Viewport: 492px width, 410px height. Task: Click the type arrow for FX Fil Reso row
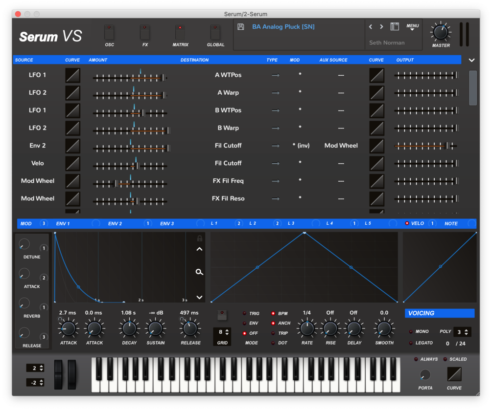[276, 198]
